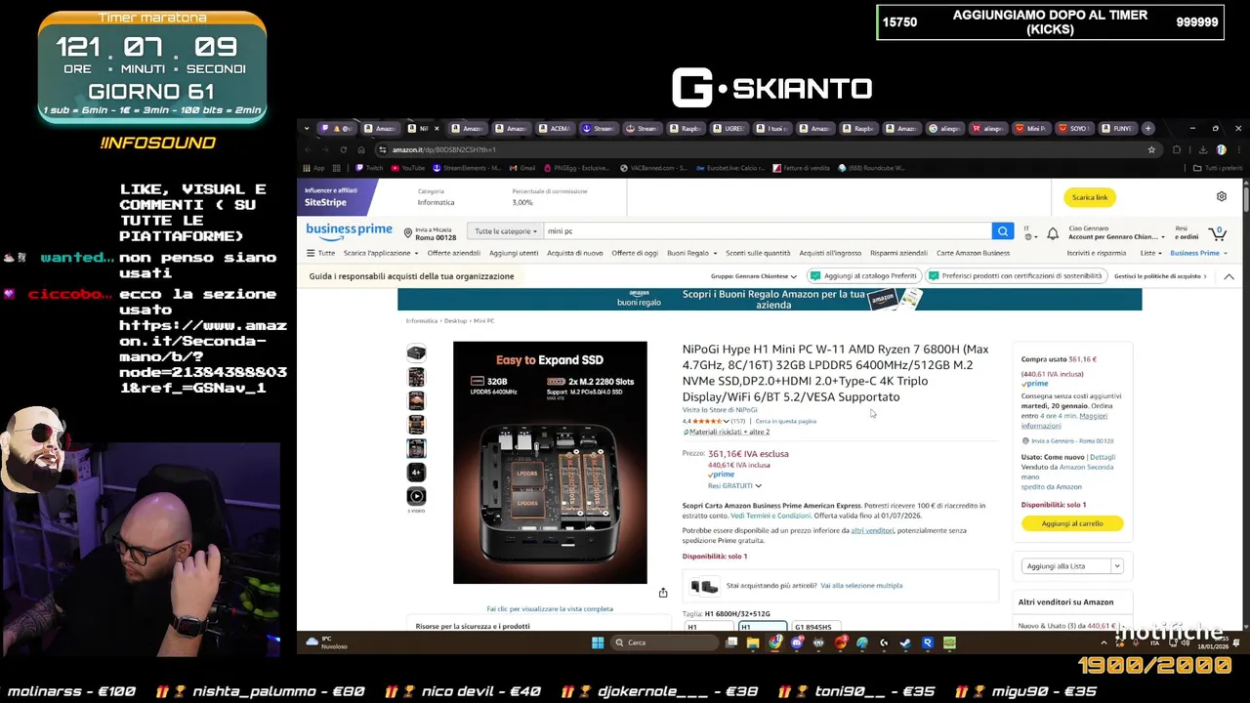Expand Buoni Regalo dropdown
The height and width of the screenshot is (703, 1250).
[x=691, y=253]
